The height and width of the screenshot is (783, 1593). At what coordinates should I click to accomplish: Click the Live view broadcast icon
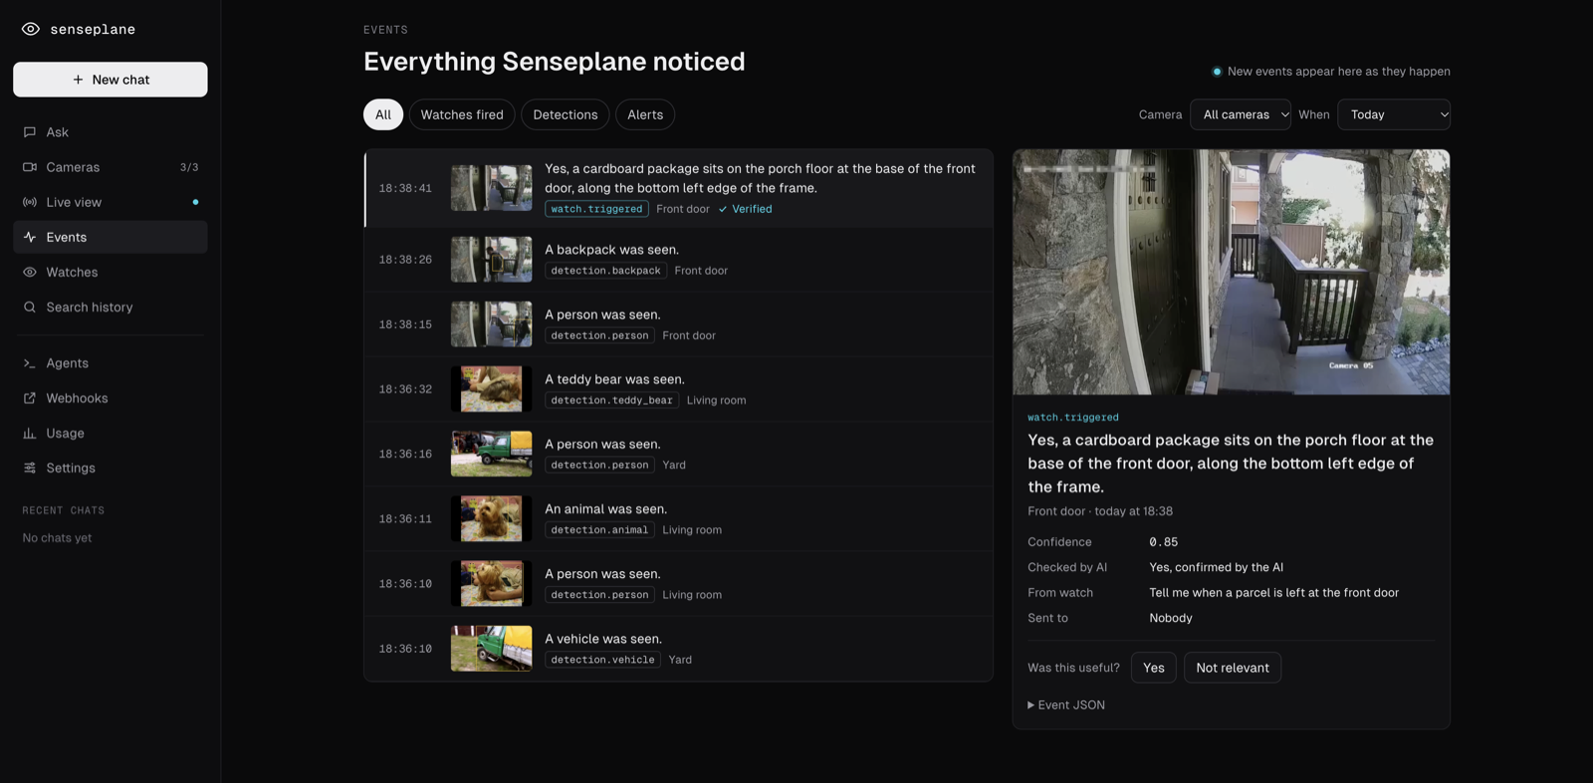click(x=30, y=202)
